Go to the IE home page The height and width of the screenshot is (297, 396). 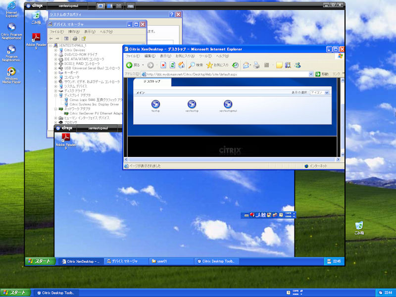point(181,65)
